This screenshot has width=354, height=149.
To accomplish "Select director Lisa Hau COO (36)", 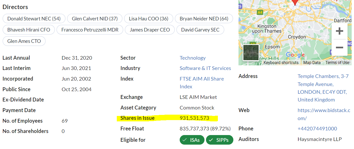I will coord(149,19).
